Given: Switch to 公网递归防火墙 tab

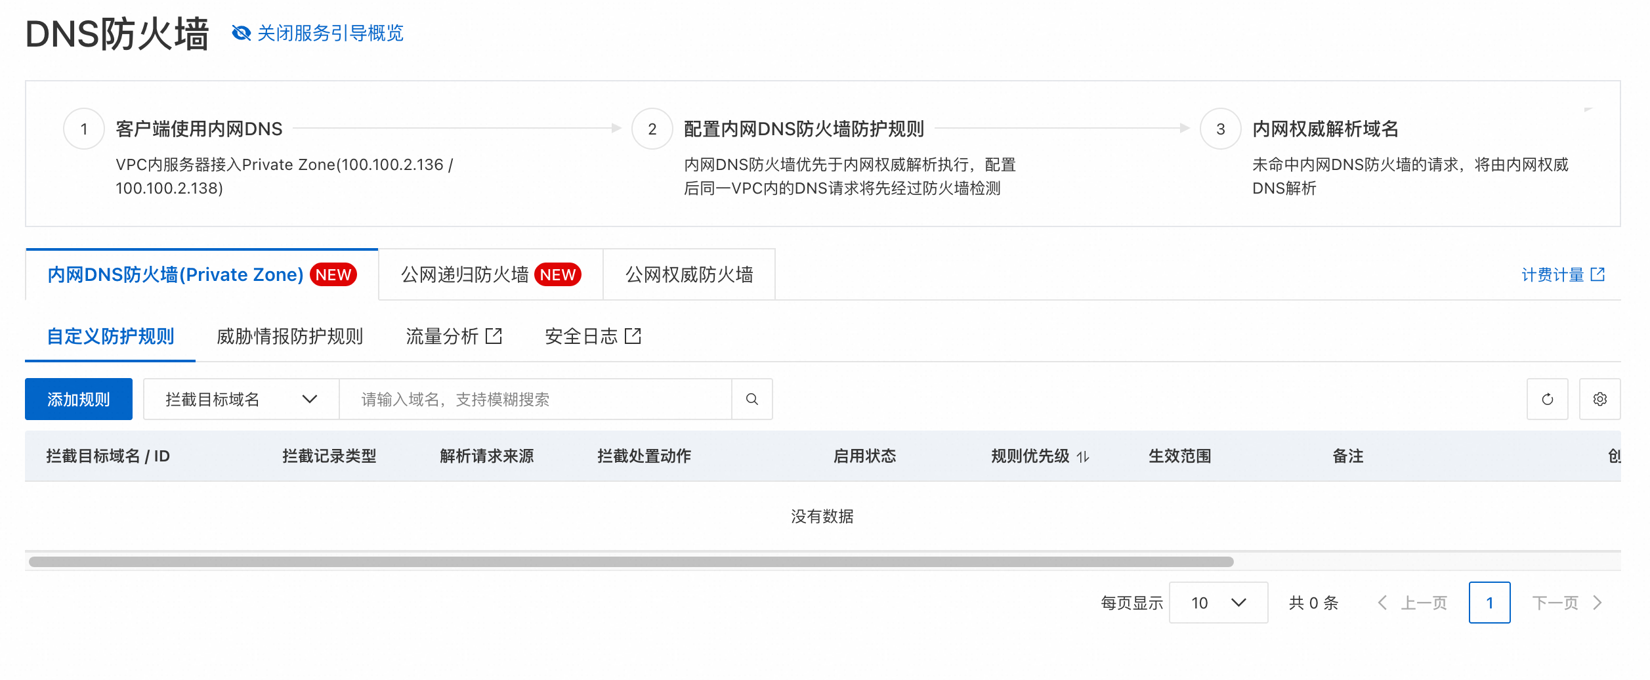Looking at the screenshot, I should pos(491,274).
